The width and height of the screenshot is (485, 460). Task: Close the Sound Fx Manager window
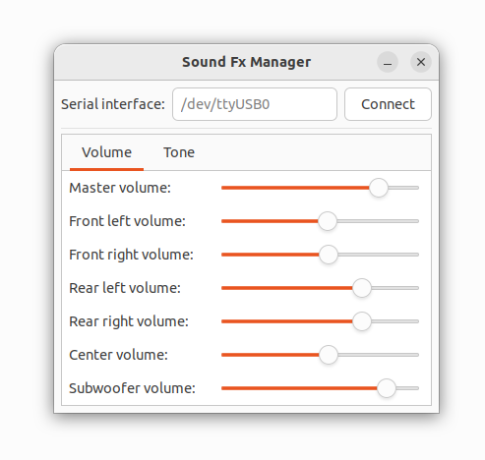click(421, 62)
